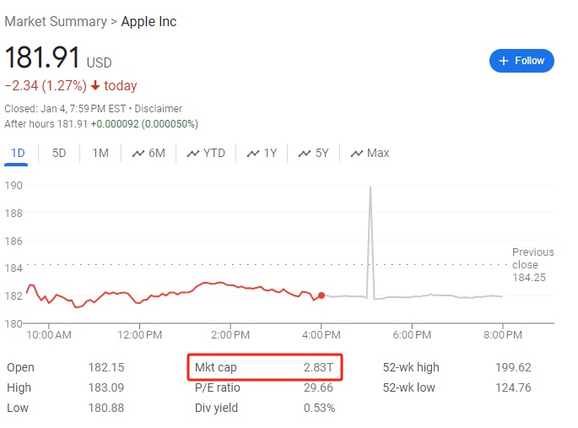Click the 181.91 stock price

point(42,58)
